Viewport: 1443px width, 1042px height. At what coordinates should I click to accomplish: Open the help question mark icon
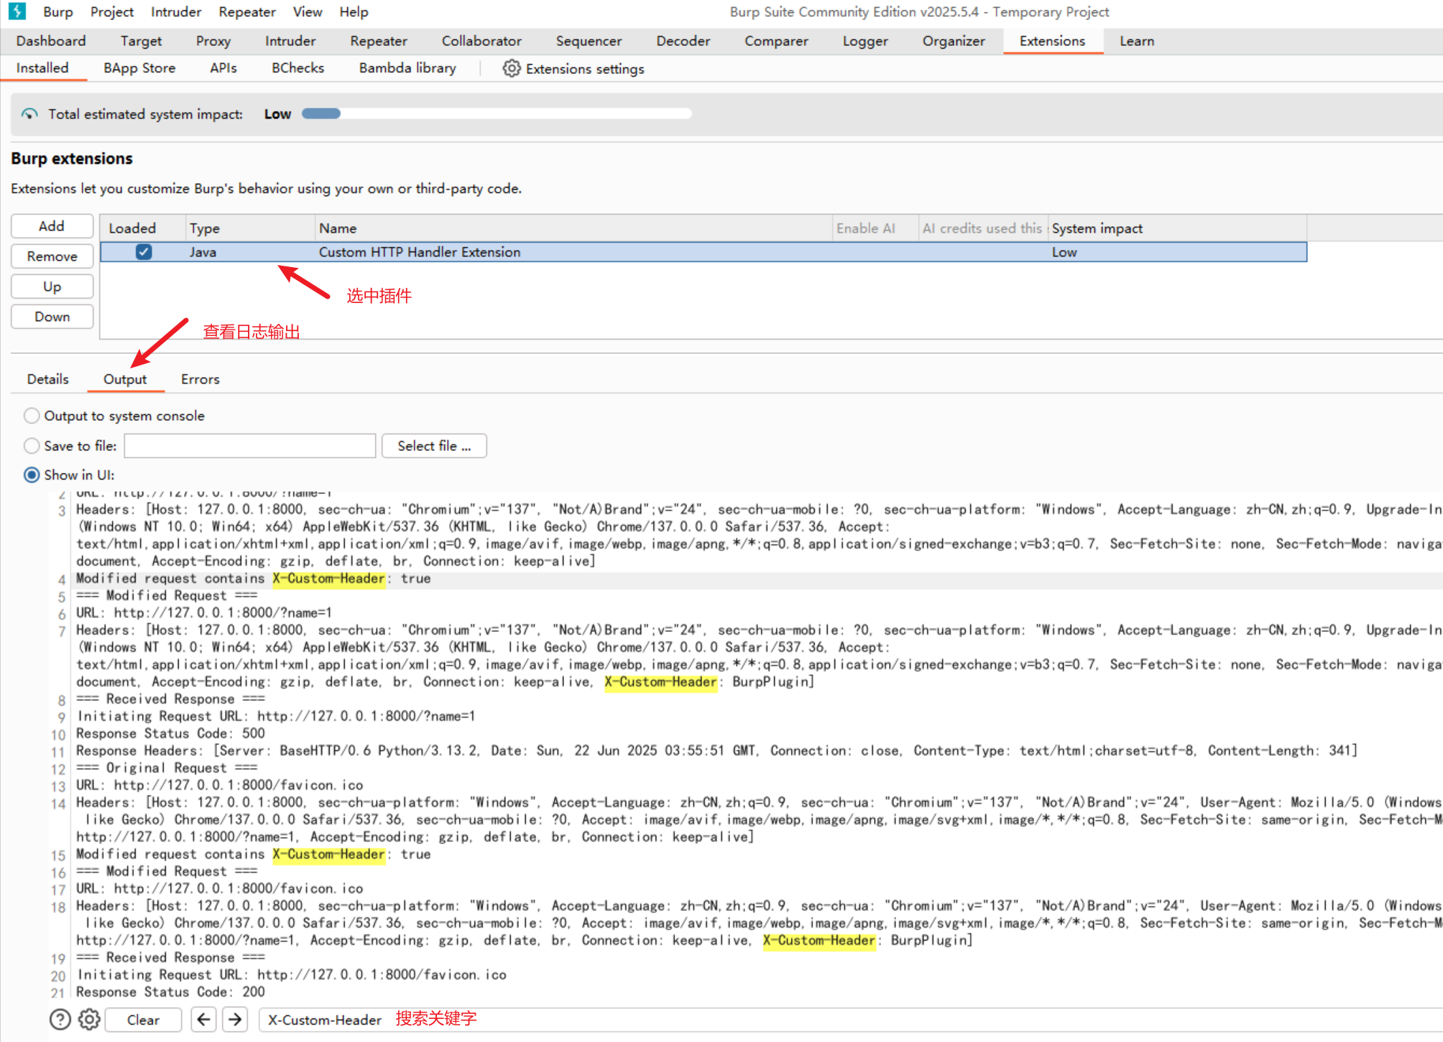pos(60,1019)
